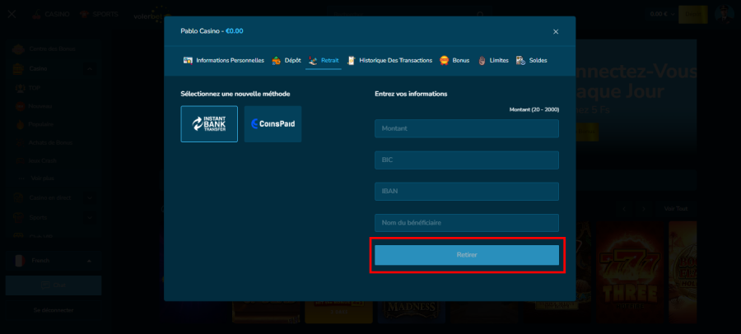Viewport: 741px width, 334px height.
Task: Expand the Casino sidebar section
Action: pyautogui.click(x=89, y=69)
